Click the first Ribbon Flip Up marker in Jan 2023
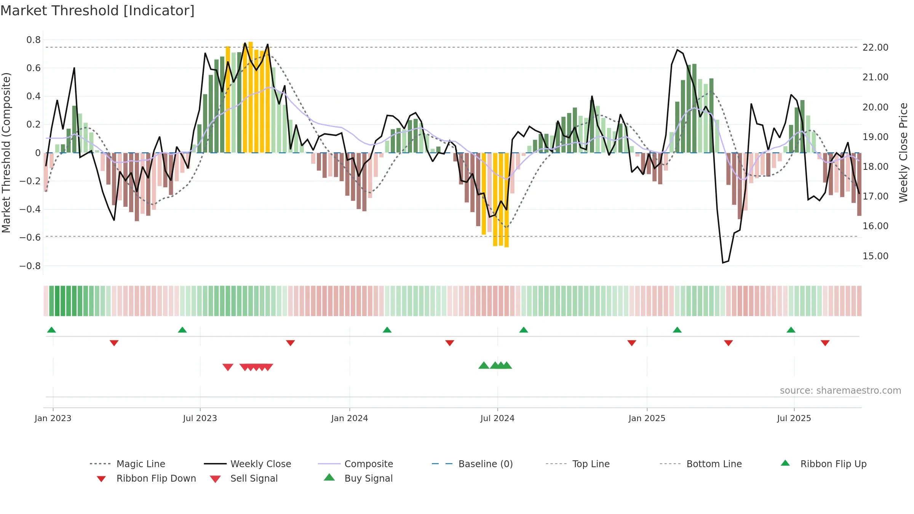The width and height of the screenshot is (914, 514). pos(51,330)
